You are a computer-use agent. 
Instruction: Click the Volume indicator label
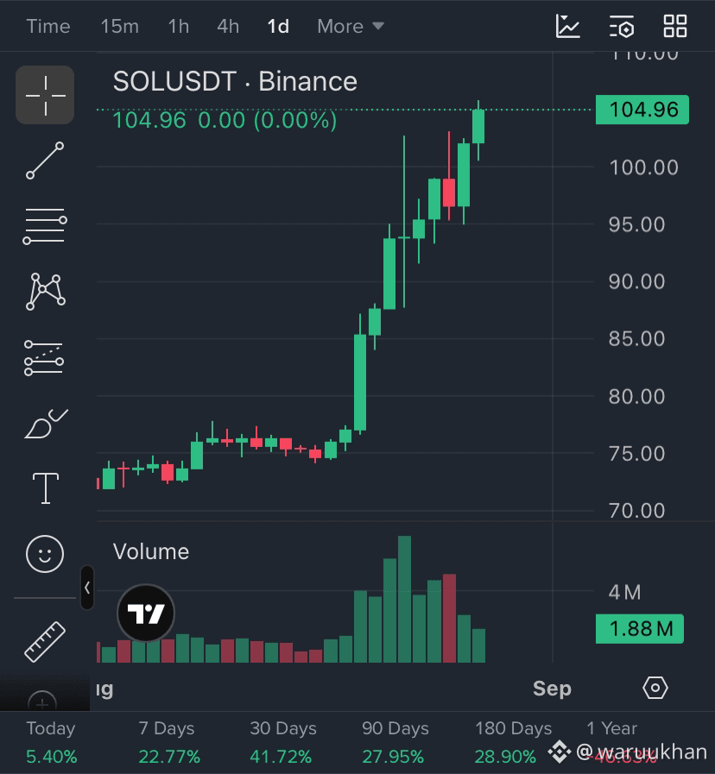click(151, 552)
